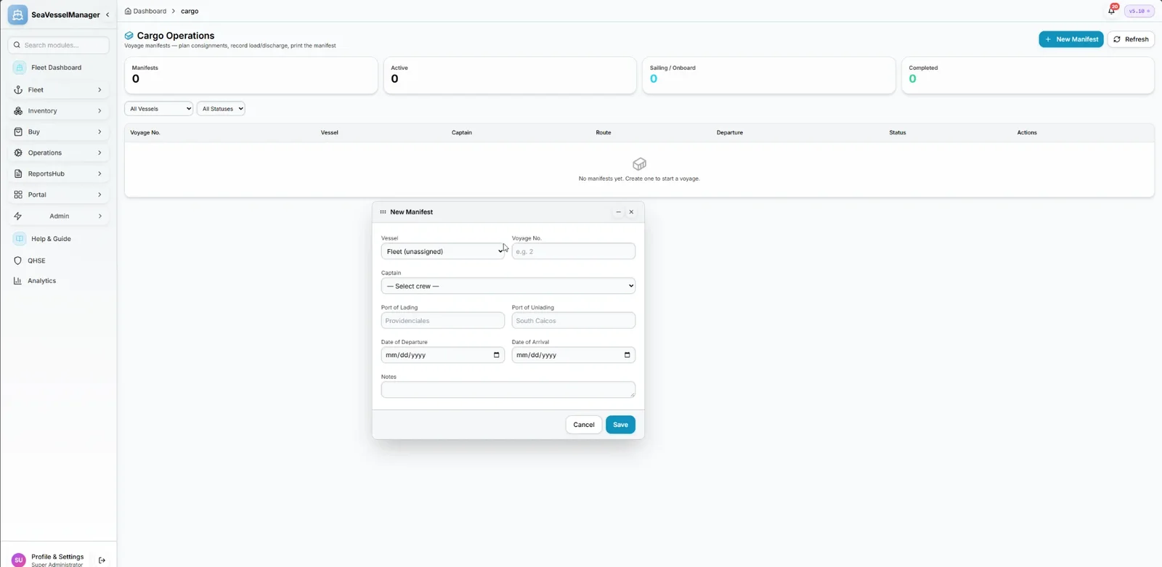
Task: Click the drag handle on New Manifest dialog
Action: click(383, 212)
